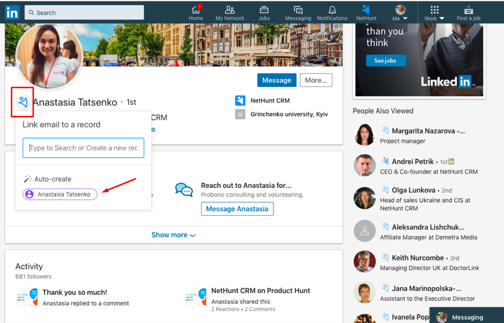Click NetHunt icon next to Aleksandra Lishchuk
The height and width of the screenshot is (323, 504).
pyautogui.click(x=385, y=226)
